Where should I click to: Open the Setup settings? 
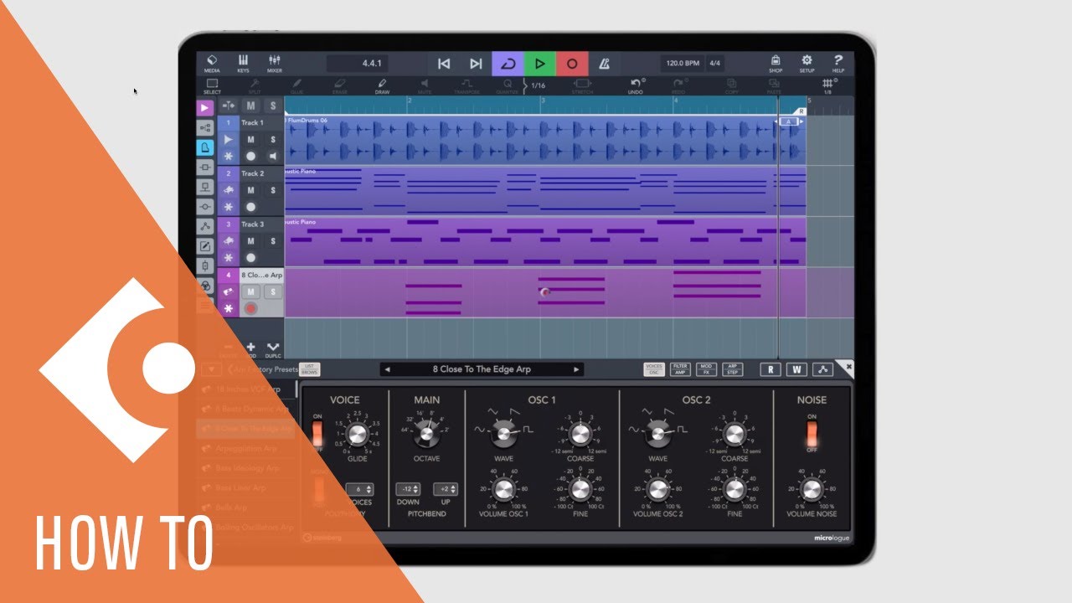pyautogui.click(x=807, y=64)
